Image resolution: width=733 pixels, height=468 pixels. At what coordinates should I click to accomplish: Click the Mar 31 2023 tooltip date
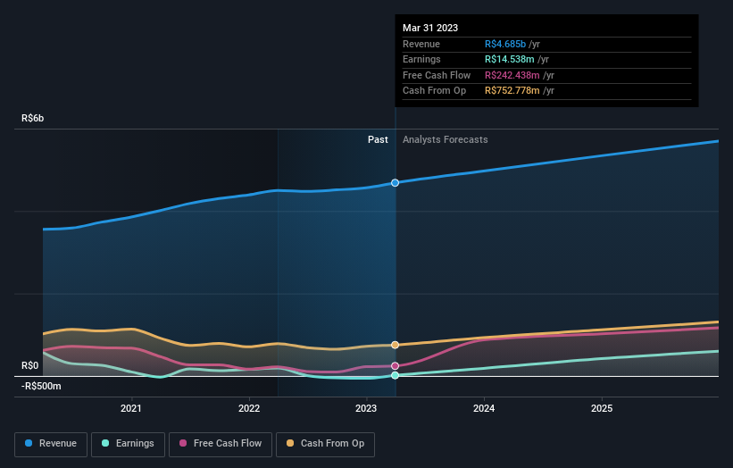pos(430,28)
